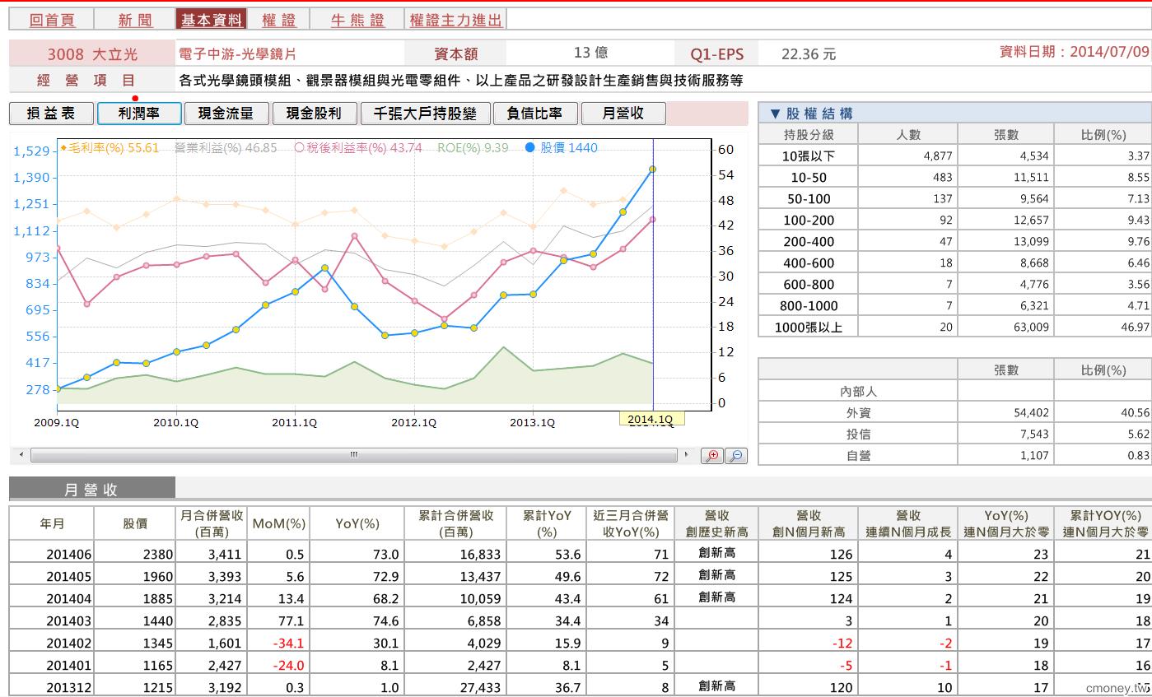Click the right arrow of chart scrollbar
This screenshot has height=697, width=1152.
(686, 454)
